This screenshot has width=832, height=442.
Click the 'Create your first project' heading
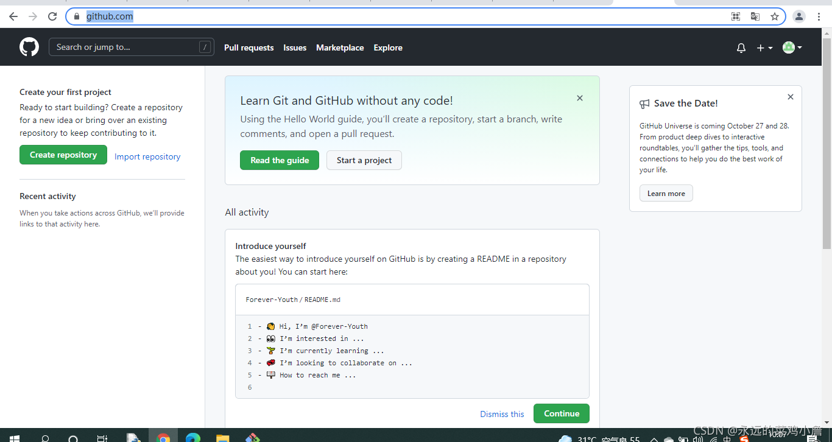(65, 92)
